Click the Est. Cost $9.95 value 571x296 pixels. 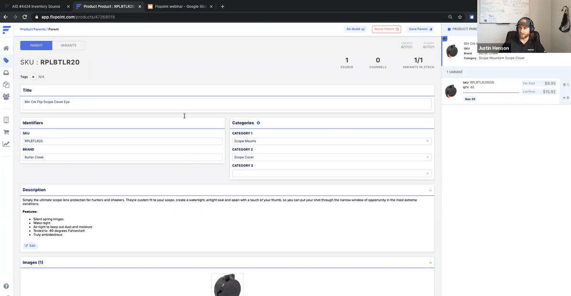(550, 83)
